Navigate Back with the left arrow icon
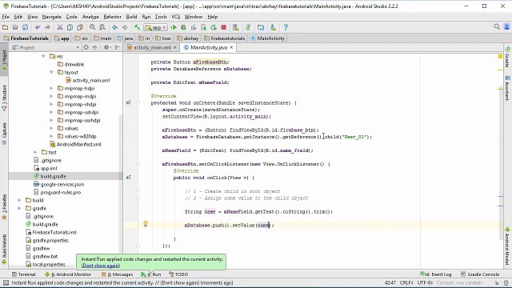The height and width of the screenshot is (288, 512). [114, 27]
